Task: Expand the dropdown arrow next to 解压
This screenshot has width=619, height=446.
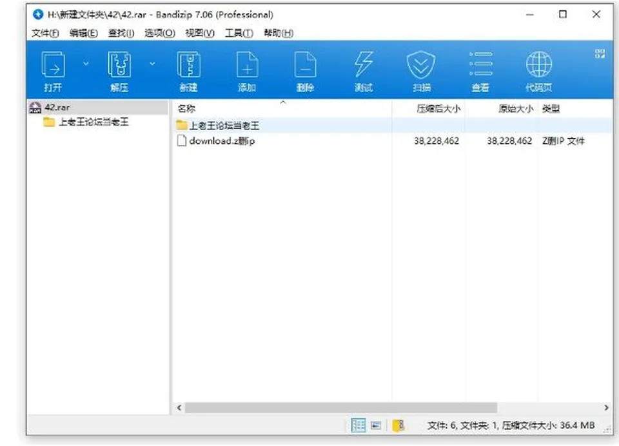Action: (152, 64)
